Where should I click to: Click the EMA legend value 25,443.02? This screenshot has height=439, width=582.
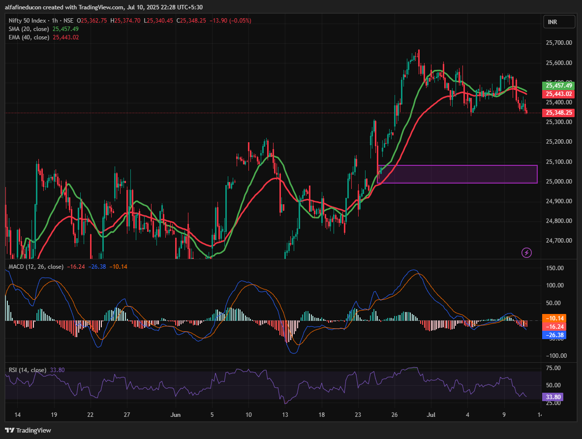[x=66, y=37]
